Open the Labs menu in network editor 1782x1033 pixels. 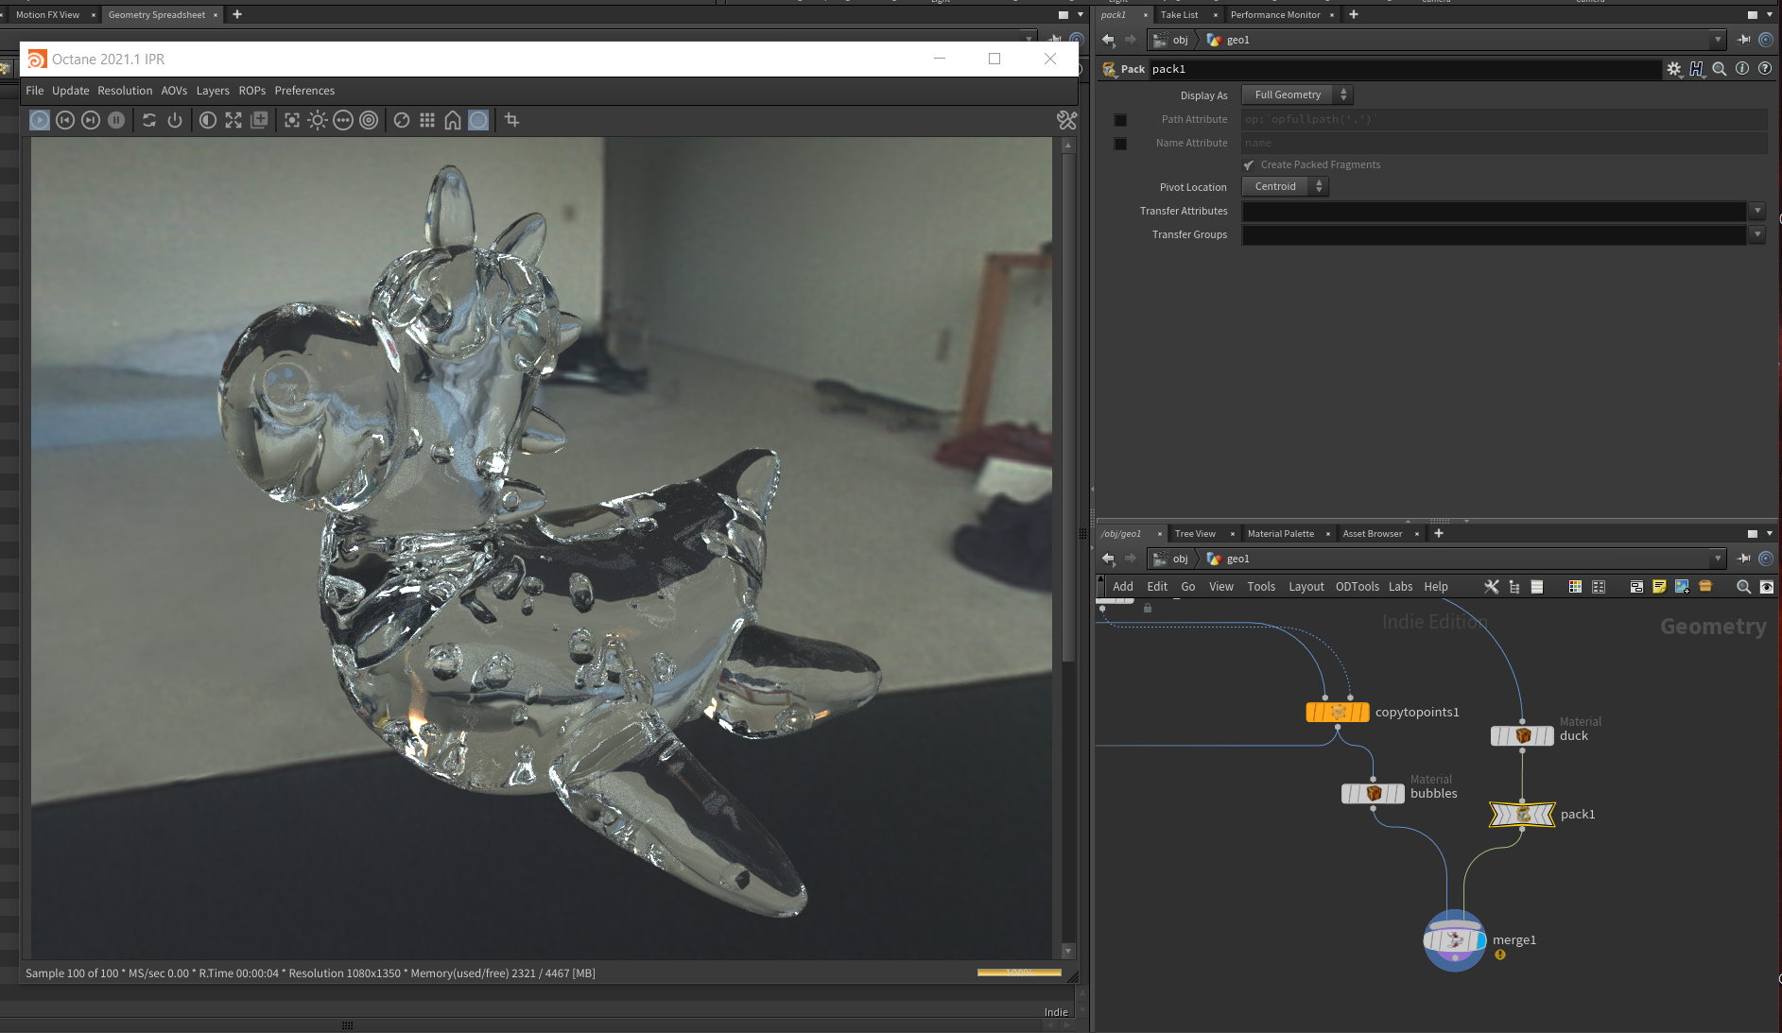pos(1400,587)
